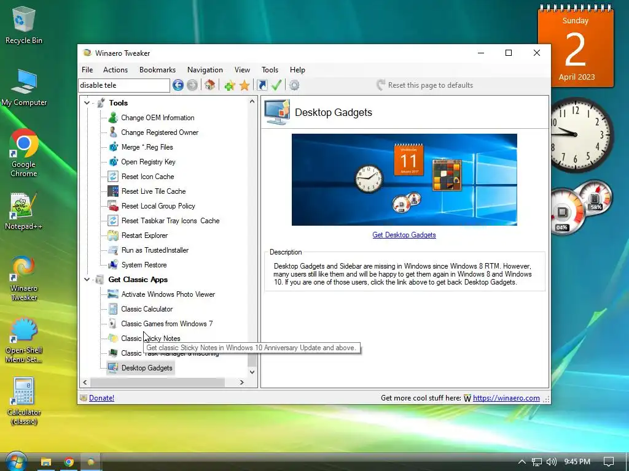Open the View menu
629x471 pixels.
[242, 70]
